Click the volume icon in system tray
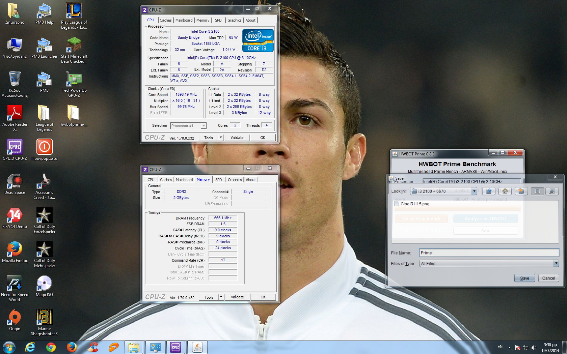 [x=534, y=347]
